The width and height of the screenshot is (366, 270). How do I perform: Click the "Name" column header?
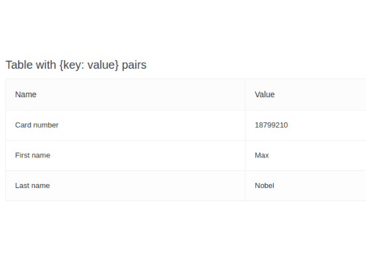[125, 95]
